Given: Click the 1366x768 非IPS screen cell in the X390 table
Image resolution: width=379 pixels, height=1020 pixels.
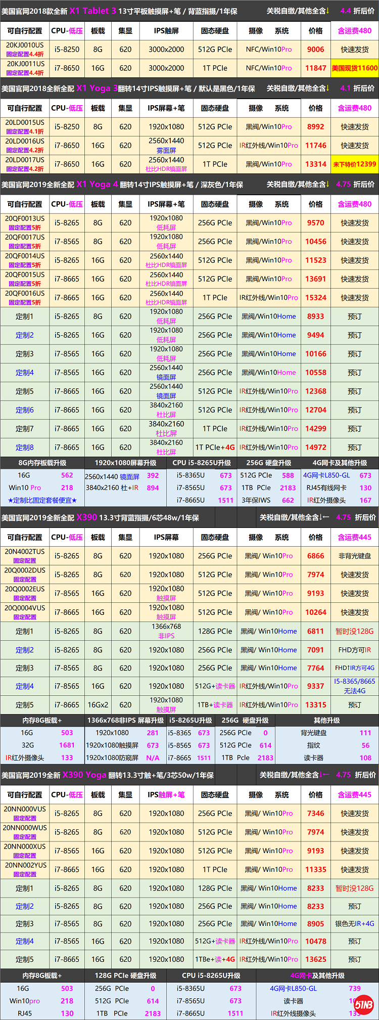Looking at the screenshot, I should click(166, 631).
